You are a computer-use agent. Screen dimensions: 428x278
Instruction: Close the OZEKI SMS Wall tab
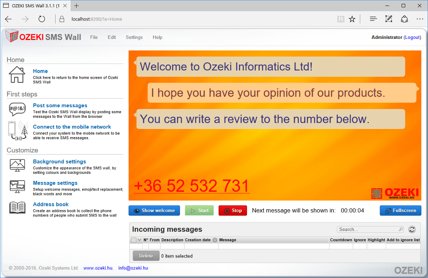point(65,6)
